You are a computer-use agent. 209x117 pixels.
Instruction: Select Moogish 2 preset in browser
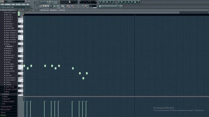coord(10,46)
